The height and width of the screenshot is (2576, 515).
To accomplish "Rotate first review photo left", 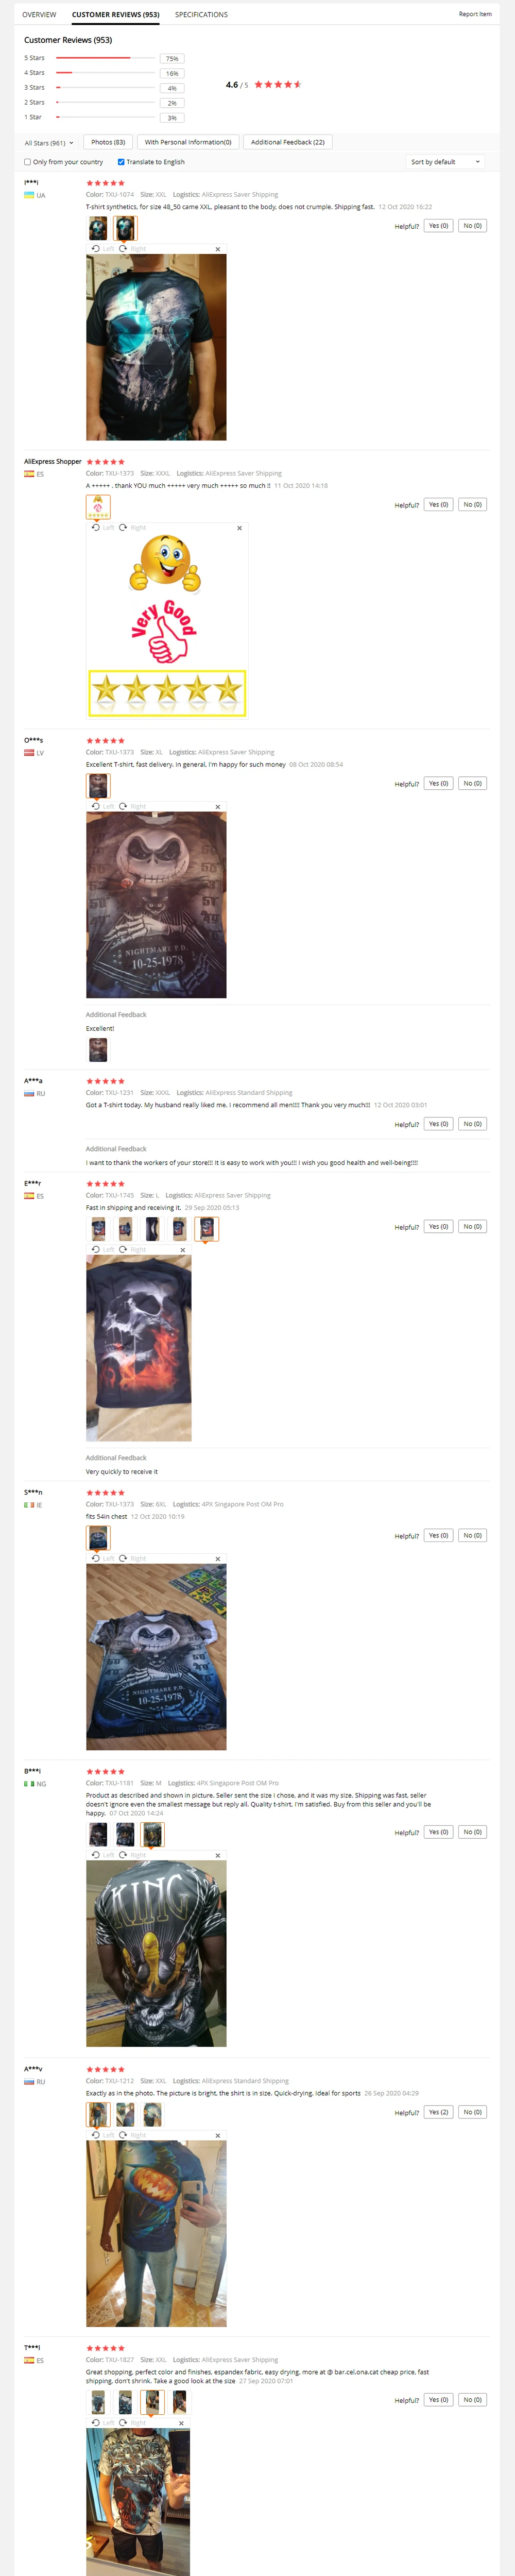I will (102, 248).
